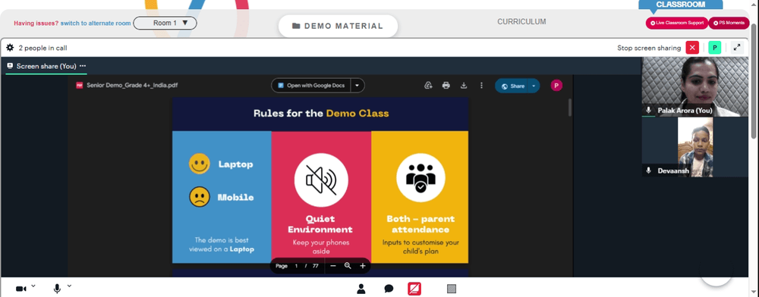Click the Rules for the Demo Class heading

[321, 114]
